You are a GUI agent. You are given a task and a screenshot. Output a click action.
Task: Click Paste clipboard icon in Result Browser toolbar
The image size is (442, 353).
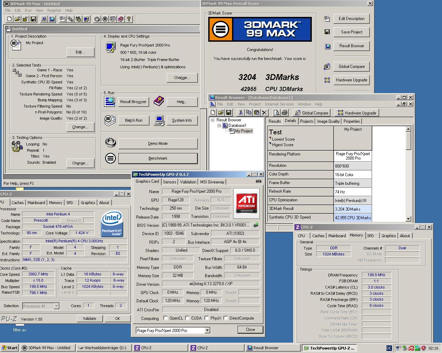(x=256, y=113)
